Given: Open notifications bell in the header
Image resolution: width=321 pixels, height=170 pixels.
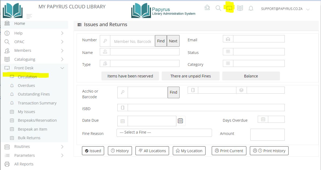Looking at the screenshot, I should pos(251,9).
